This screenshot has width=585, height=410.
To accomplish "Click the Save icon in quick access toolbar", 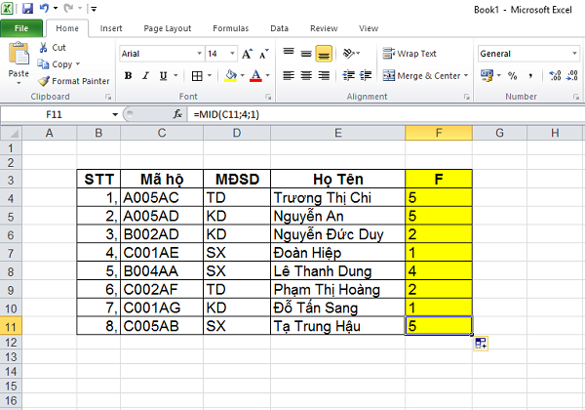I will [x=25, y=7].
